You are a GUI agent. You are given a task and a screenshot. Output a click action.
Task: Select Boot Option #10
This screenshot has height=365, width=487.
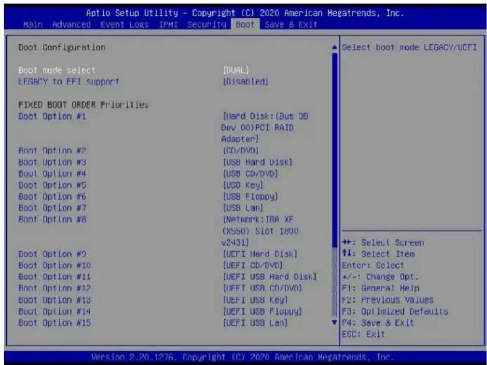[x=55, y=265]
